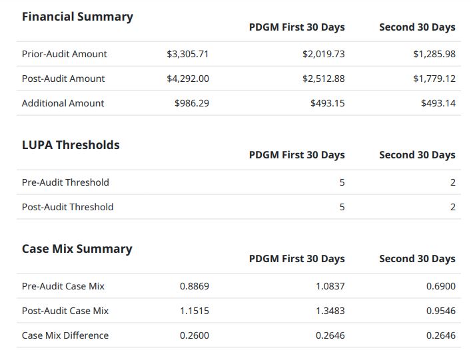
Task: Click the Case Mix Summary heading
Action: (77, 249)
